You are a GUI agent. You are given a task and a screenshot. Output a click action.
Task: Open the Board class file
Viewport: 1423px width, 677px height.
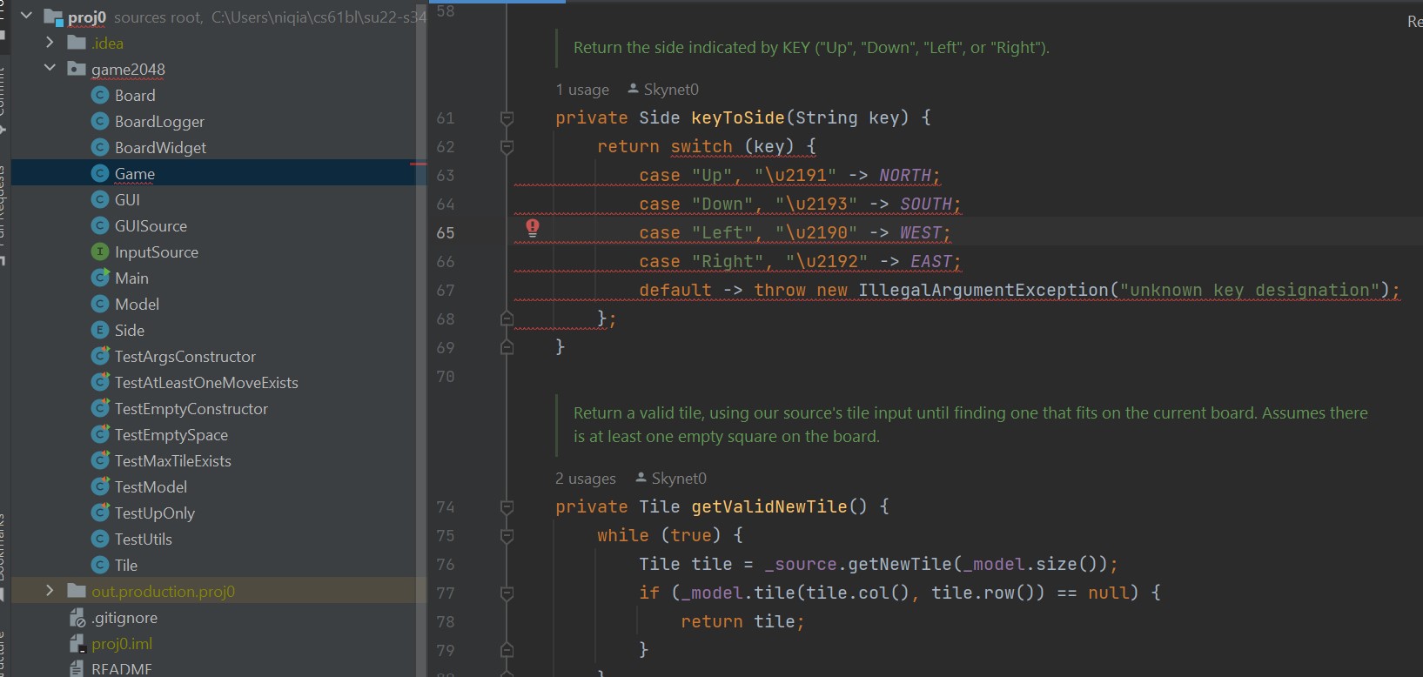click(x=135, y=96)
